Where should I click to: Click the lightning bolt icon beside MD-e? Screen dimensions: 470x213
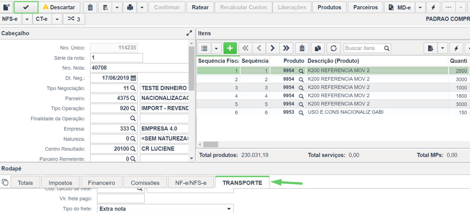tap(433, 7)
